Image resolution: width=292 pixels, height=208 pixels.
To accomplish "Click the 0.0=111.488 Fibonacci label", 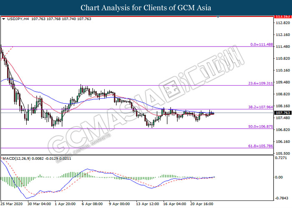I will (262, 45).
